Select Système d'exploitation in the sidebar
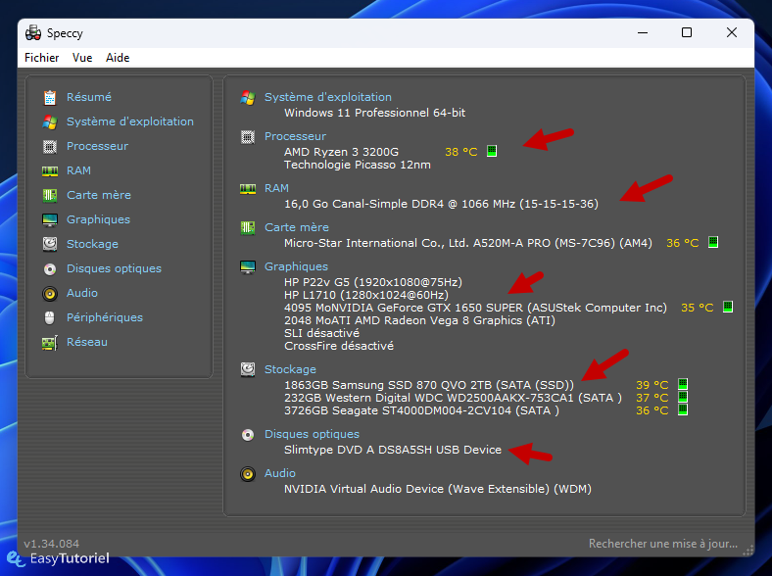The image size is (772, 576). pyautogui.click(x=130, y=121)
